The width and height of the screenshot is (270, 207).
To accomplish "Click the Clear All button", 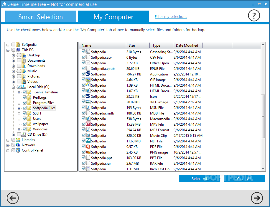I will click(x=244, y=178).
